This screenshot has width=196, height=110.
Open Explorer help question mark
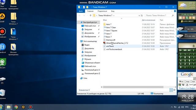pyautogui.click(x=175, y=11)
